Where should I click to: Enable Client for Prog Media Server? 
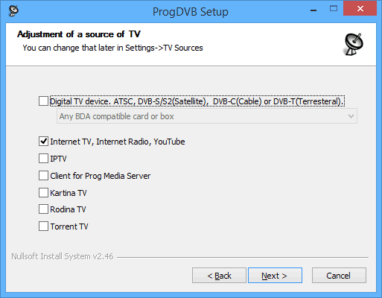coord(43,176)
